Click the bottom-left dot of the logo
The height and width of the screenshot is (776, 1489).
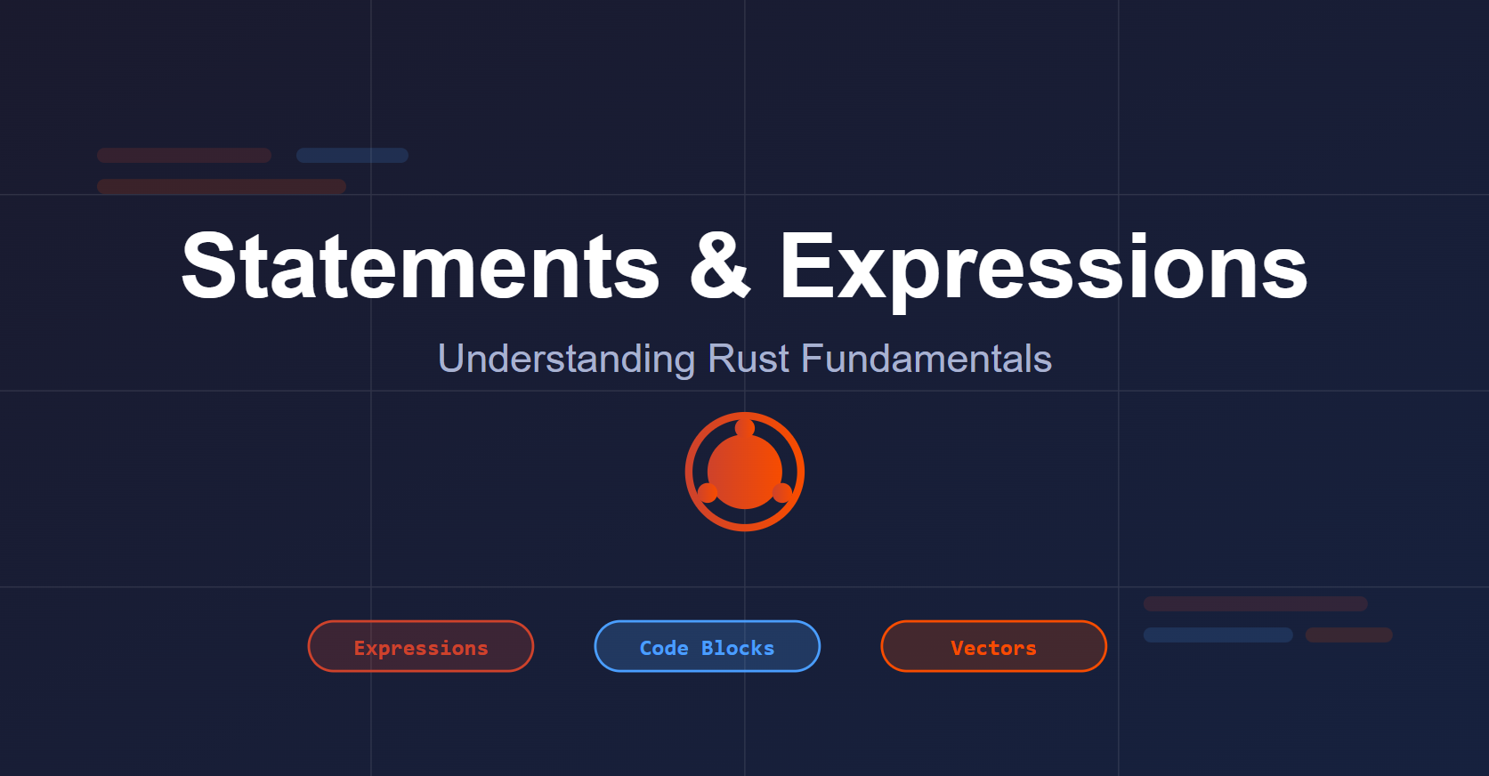click(708, 493)
